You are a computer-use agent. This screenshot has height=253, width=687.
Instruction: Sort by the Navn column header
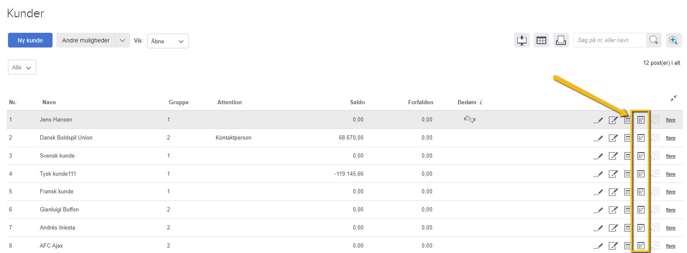tap(49, 102)
